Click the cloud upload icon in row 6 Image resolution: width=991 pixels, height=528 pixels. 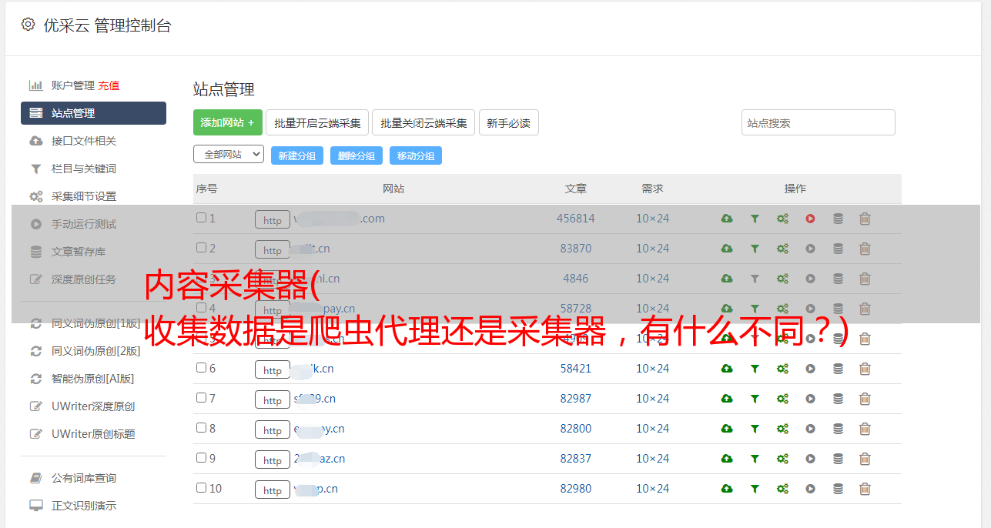(x=726, y=369)
